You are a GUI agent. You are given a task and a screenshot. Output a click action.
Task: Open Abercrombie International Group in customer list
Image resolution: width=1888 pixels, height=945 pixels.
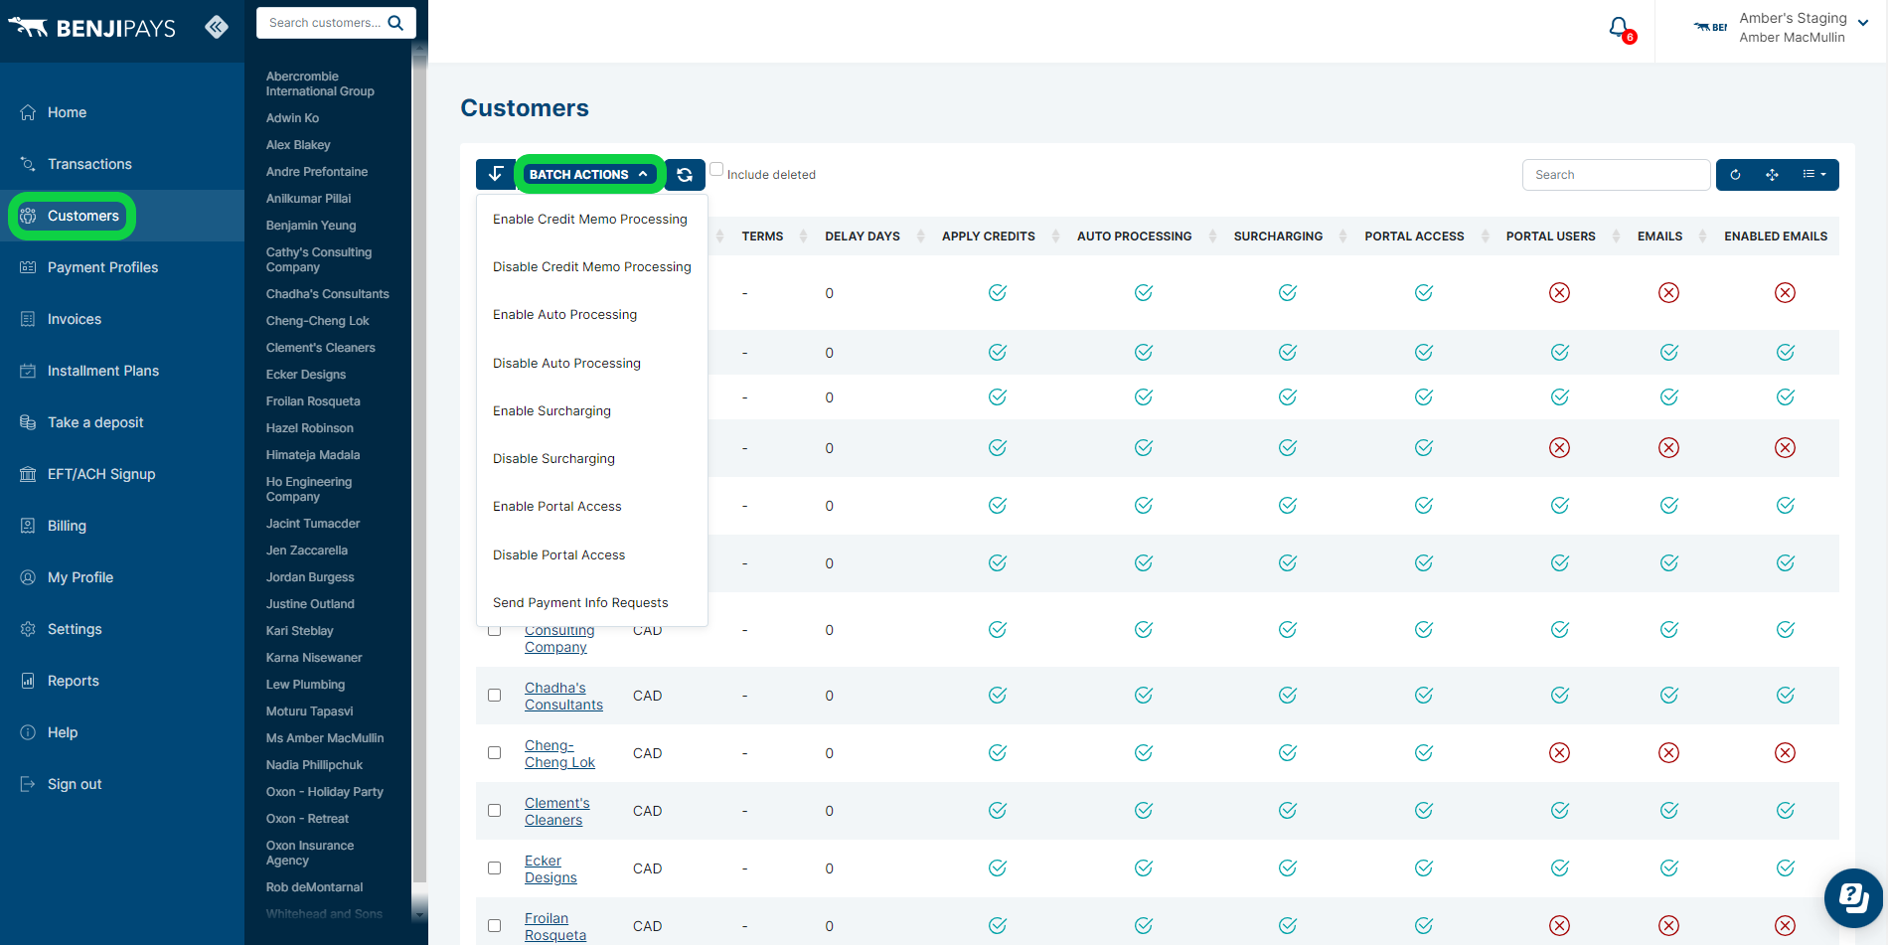pos(320,83)
